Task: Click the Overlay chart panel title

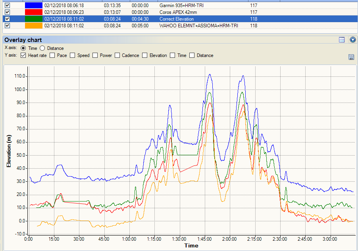Action: tap(23, 40)
